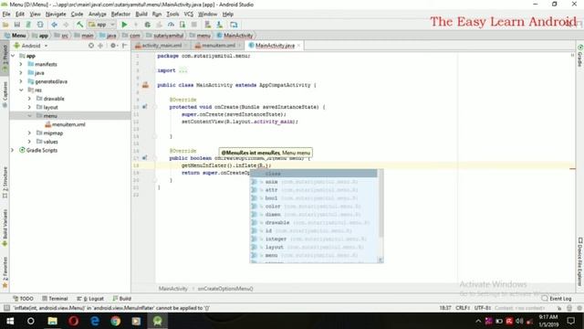Expand the mipmap folder
The image size is (584, 329).
click(x=29, y=133)
